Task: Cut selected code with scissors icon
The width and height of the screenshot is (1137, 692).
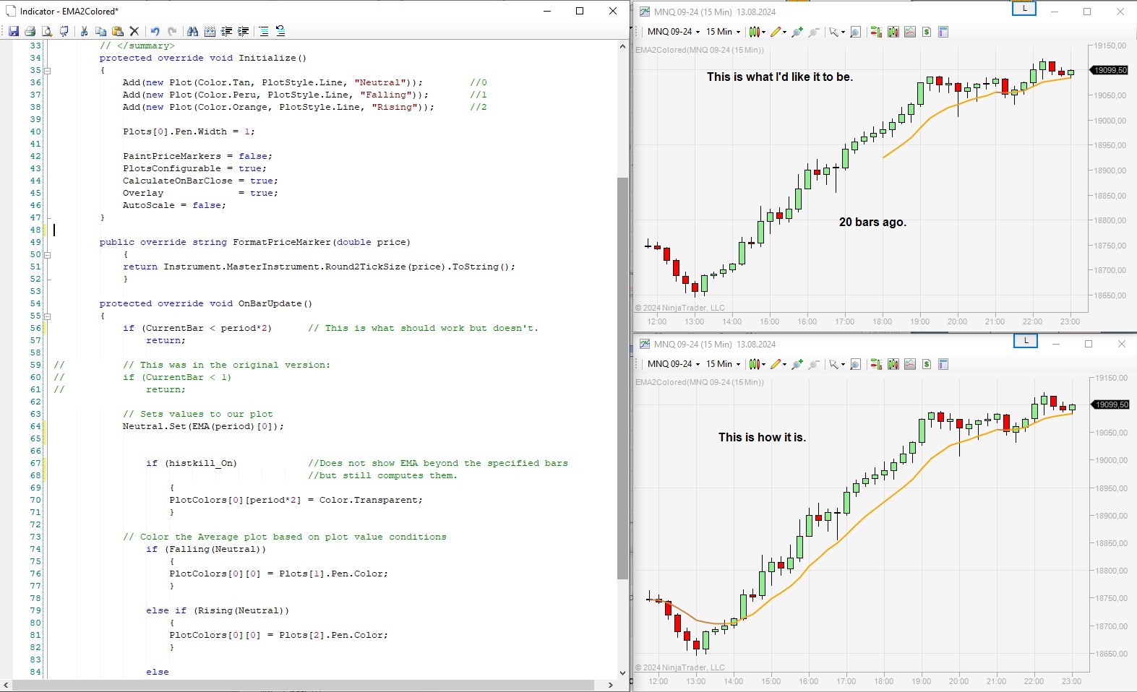Action: tap(84, 31)
